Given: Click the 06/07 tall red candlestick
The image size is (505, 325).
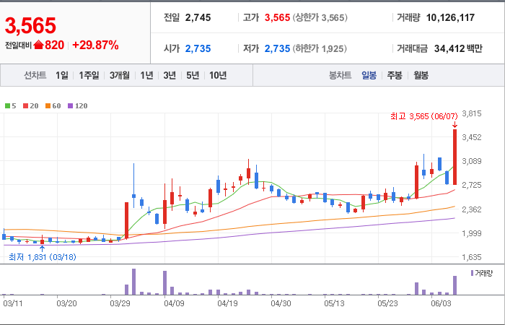Looking at the screenshot, I should pyautogui.click(x=454, y=157).
